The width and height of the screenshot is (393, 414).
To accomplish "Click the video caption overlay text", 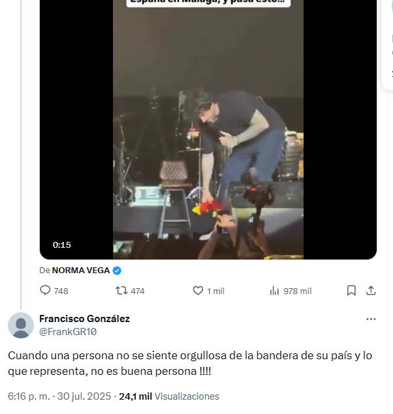I will tap(208, 4).
